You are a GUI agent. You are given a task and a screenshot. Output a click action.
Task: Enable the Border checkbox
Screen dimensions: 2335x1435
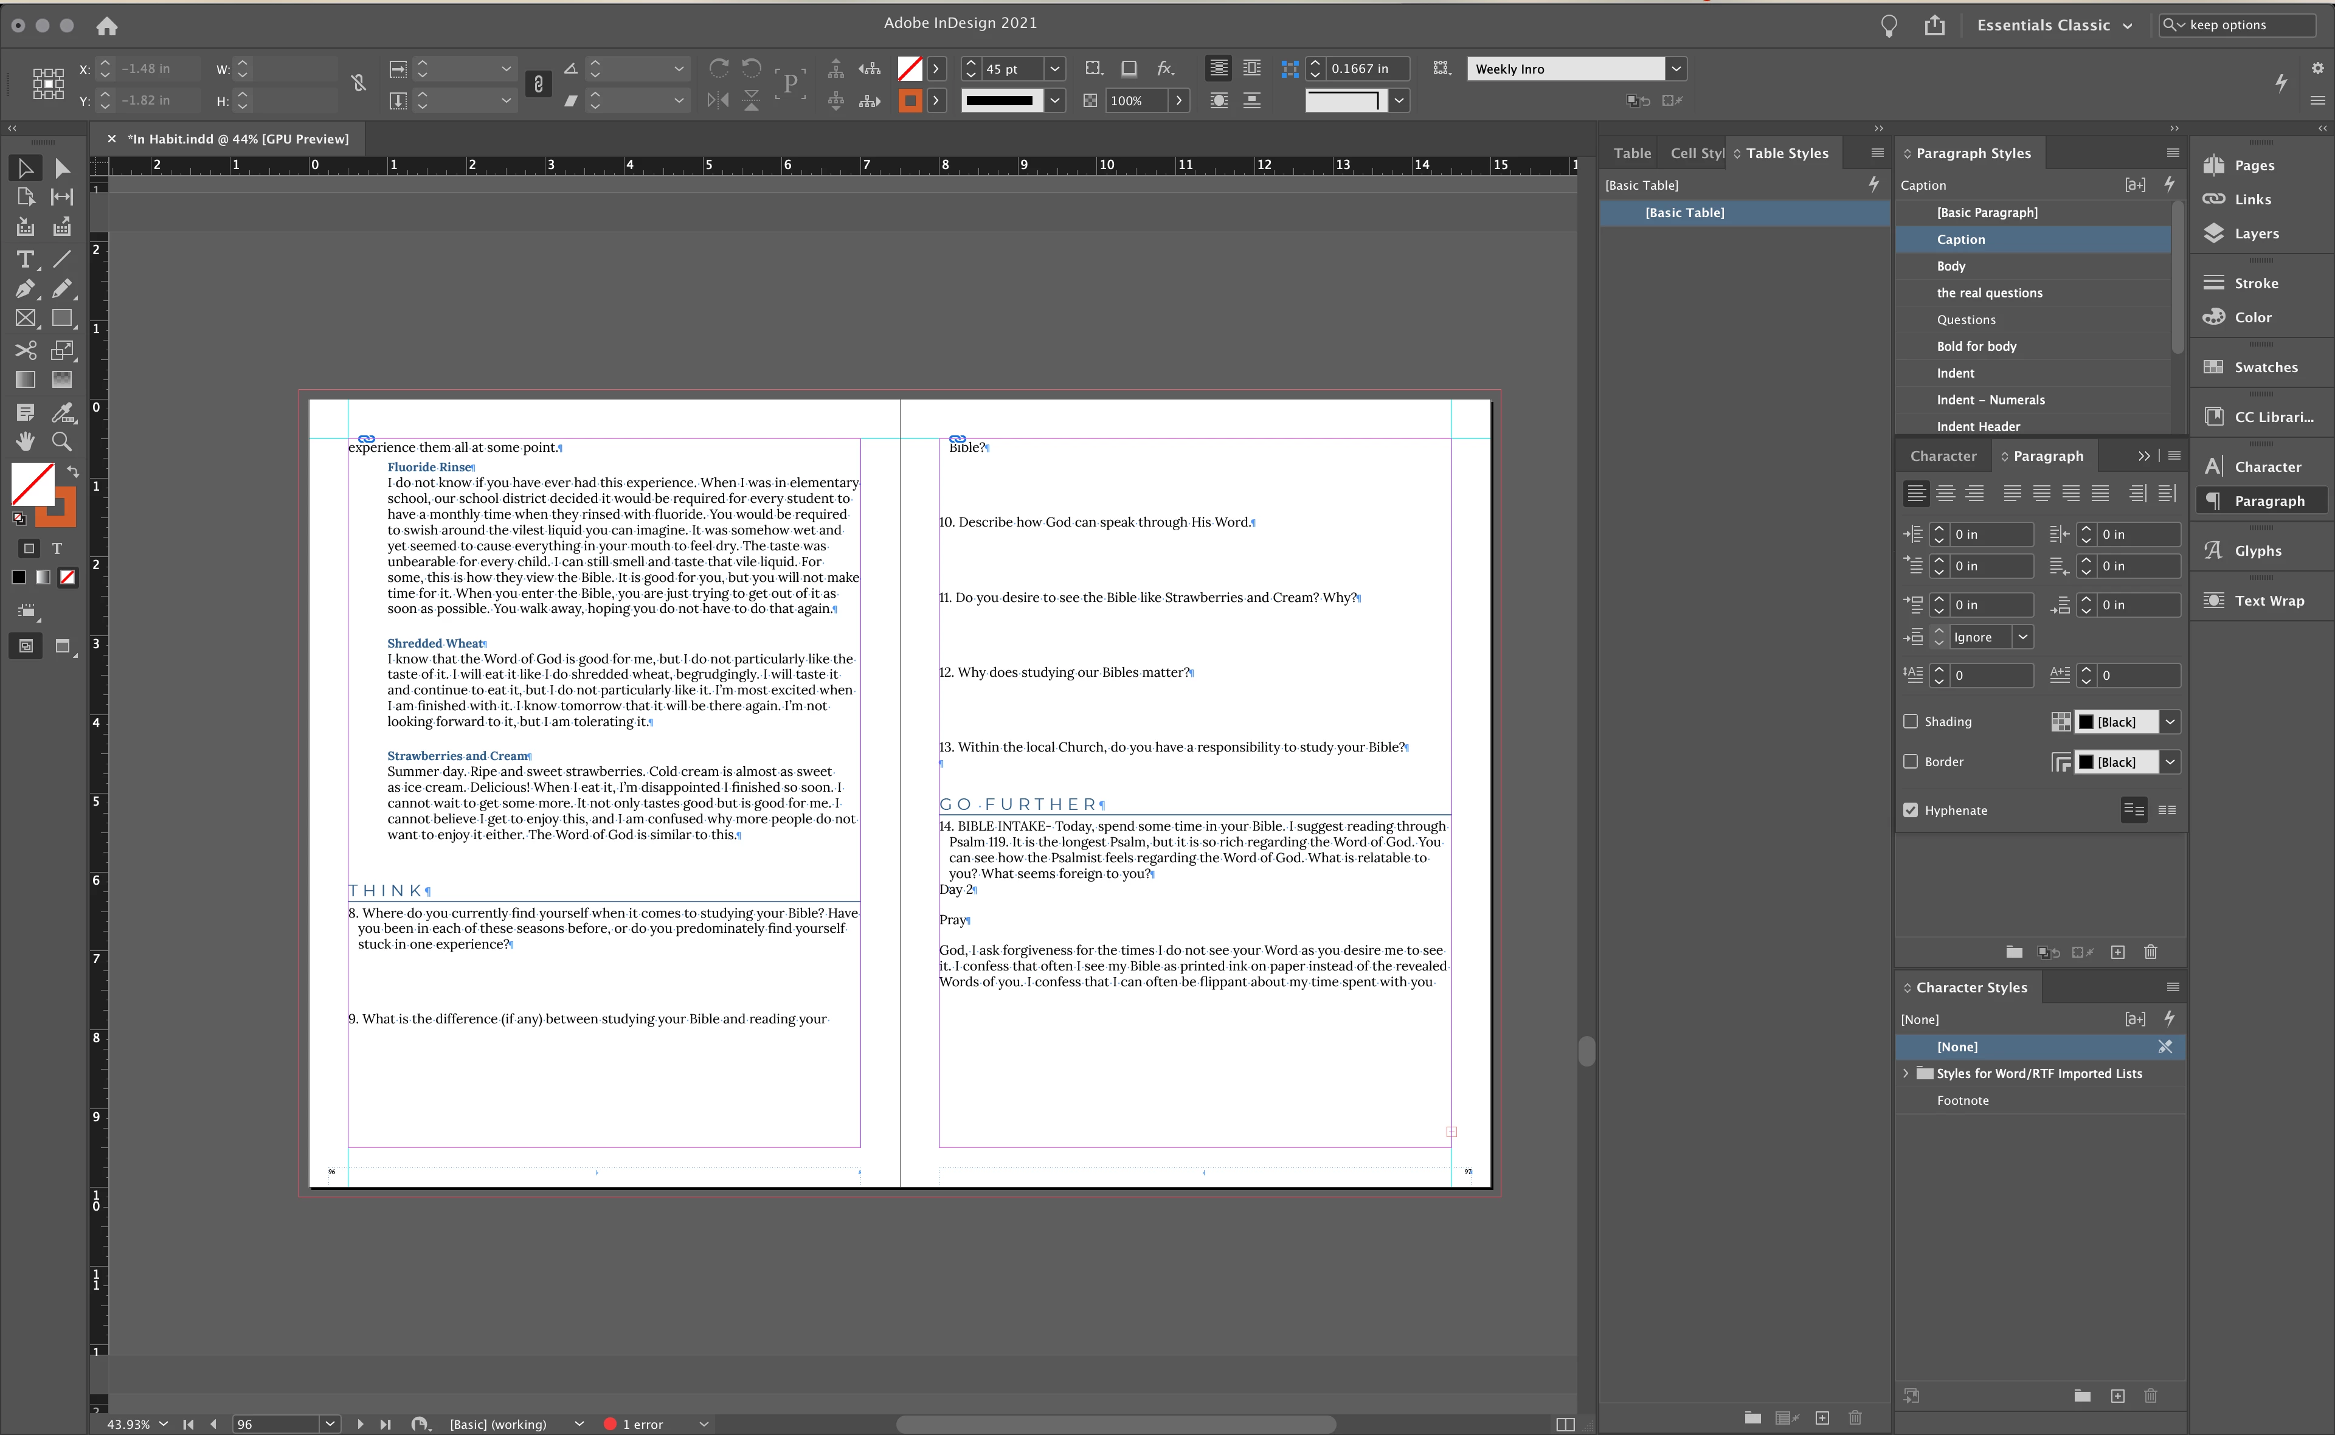1911,761
